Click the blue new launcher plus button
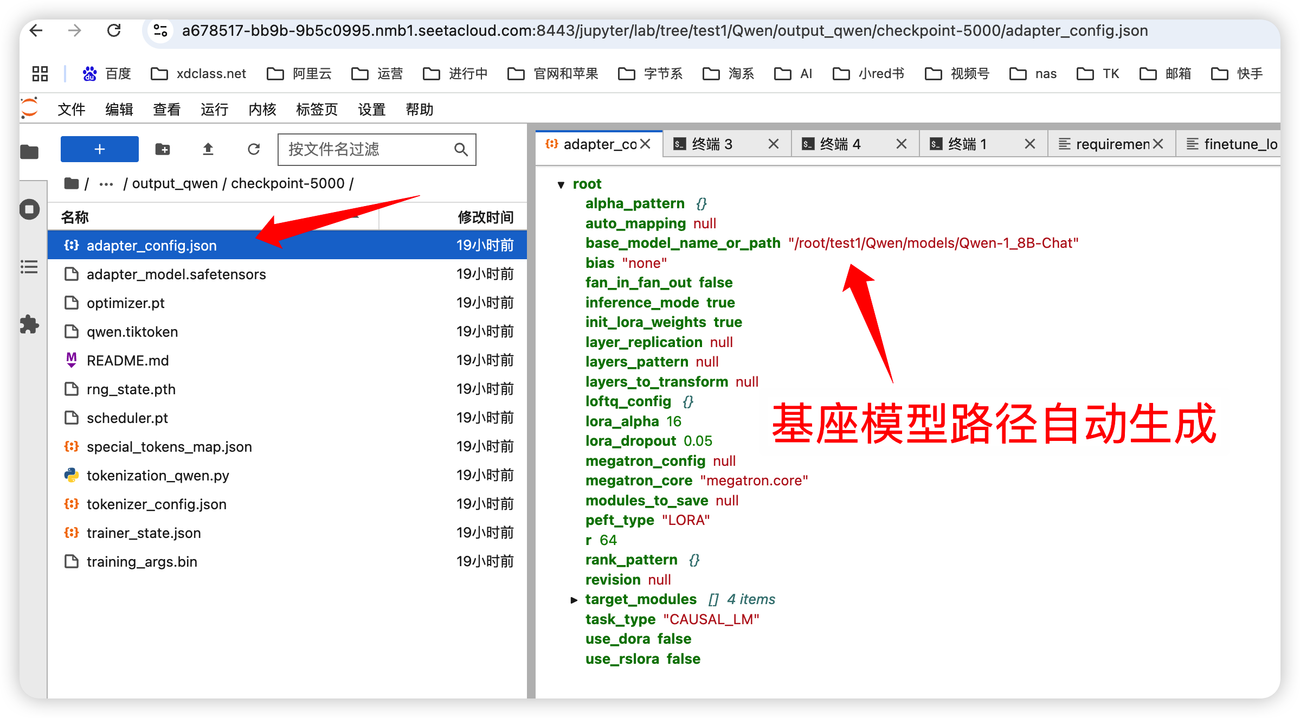This screenshot has width=1300, height=718. pyautogui.click(x=99, y=149)
